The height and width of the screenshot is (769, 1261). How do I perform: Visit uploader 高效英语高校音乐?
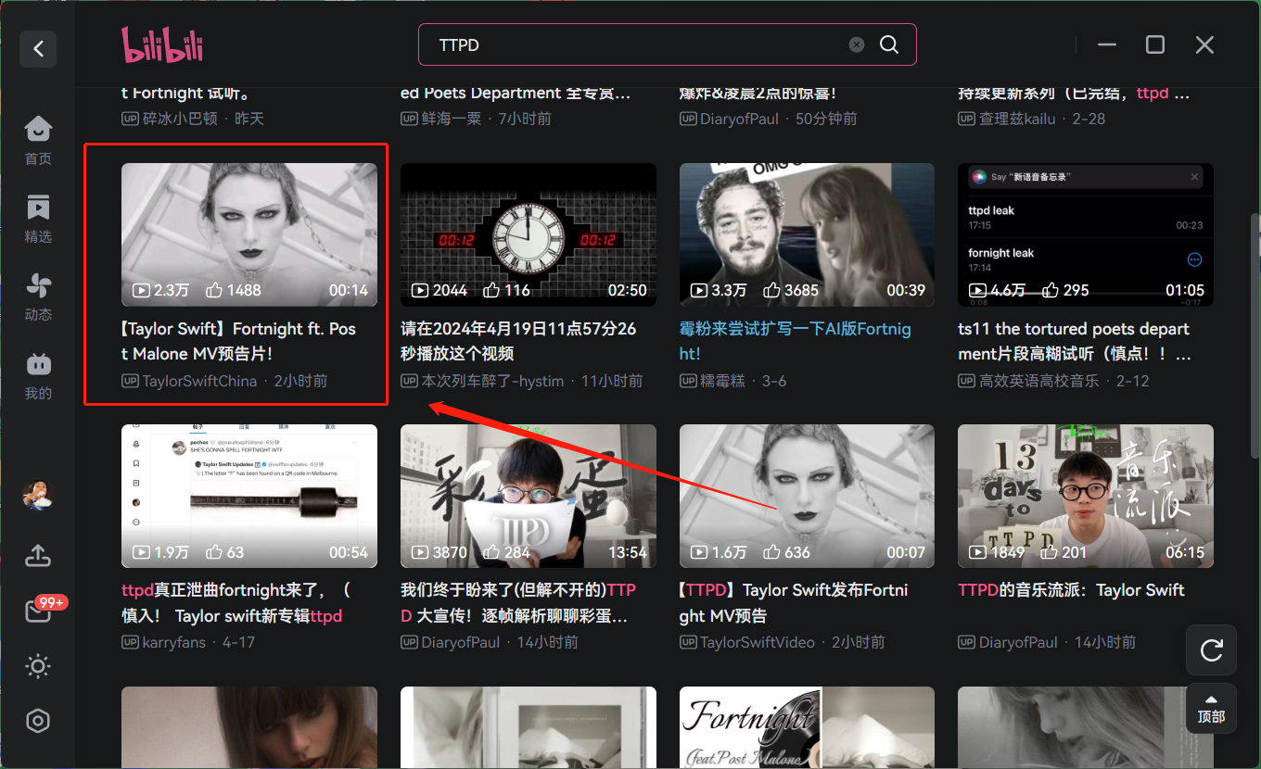1038,381
